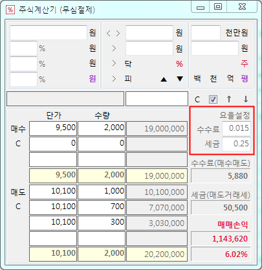Click the first % input field
The width and height of the screenshot is (262, 270).
pyautogui.click(x=23, y=48)
